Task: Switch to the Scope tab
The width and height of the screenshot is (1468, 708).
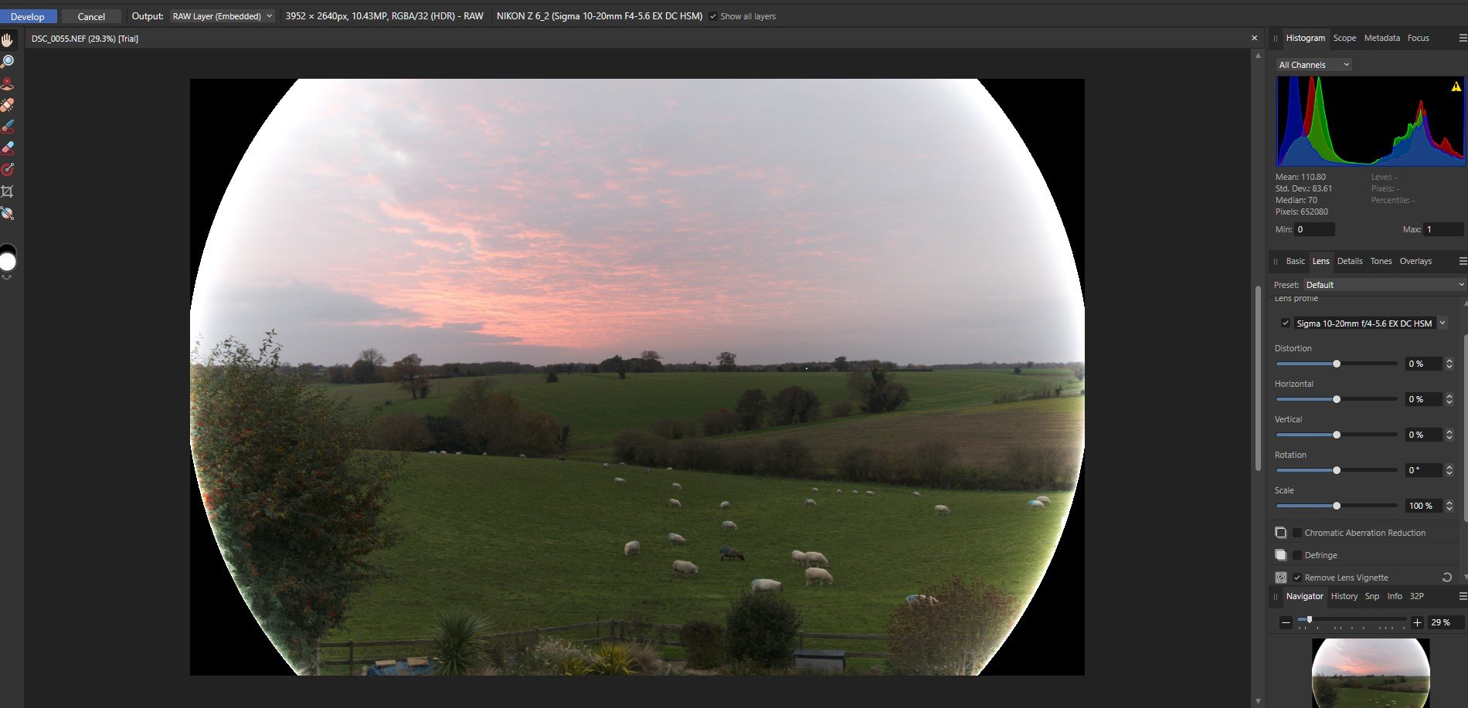Action: coord(1344,38)
